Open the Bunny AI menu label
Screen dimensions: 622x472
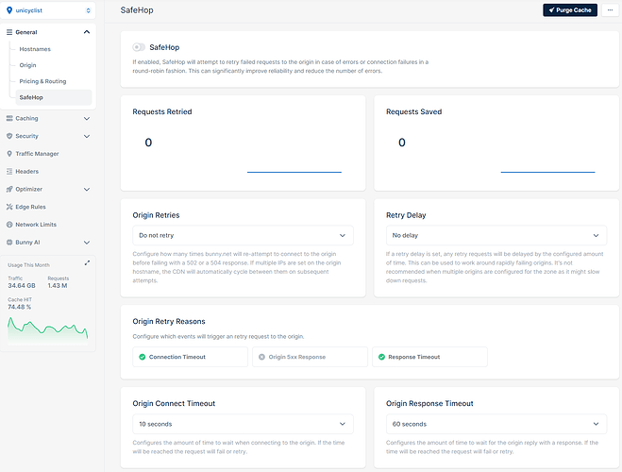(27, 243)
